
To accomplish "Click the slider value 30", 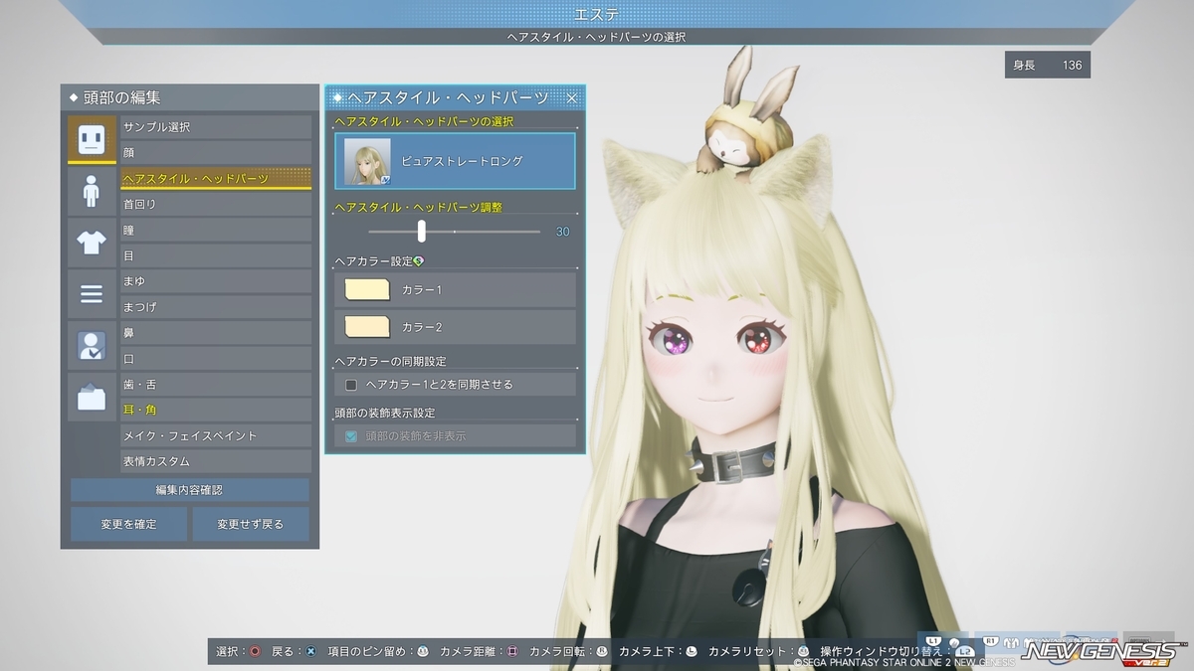I will [563, 232].
